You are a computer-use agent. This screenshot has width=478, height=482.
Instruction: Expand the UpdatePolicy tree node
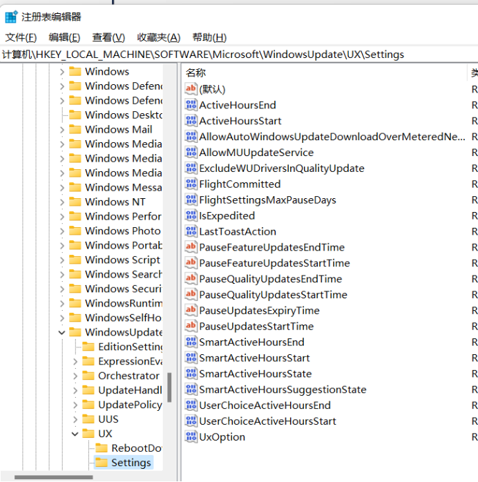pos(75,405)
